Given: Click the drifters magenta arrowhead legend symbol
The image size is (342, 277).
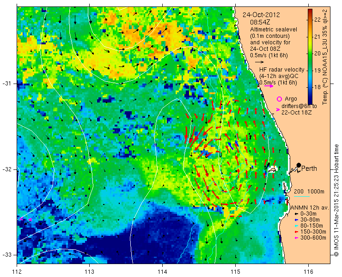Looking at the screenshot, I should coord(278,109).
